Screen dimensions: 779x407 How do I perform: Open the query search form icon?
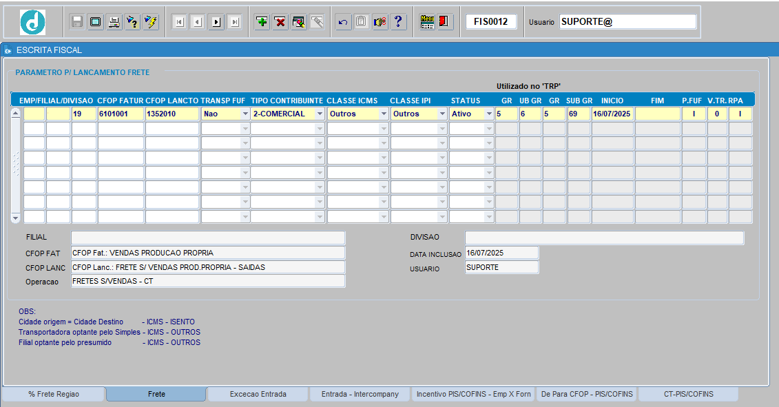298,21
